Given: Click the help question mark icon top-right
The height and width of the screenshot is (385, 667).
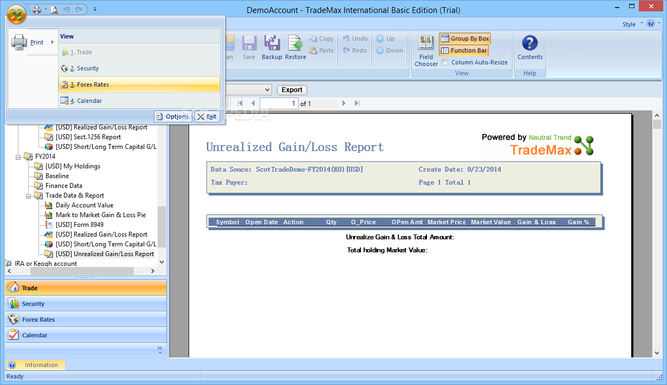Looking at the screenshot, I should pos(651,24).
